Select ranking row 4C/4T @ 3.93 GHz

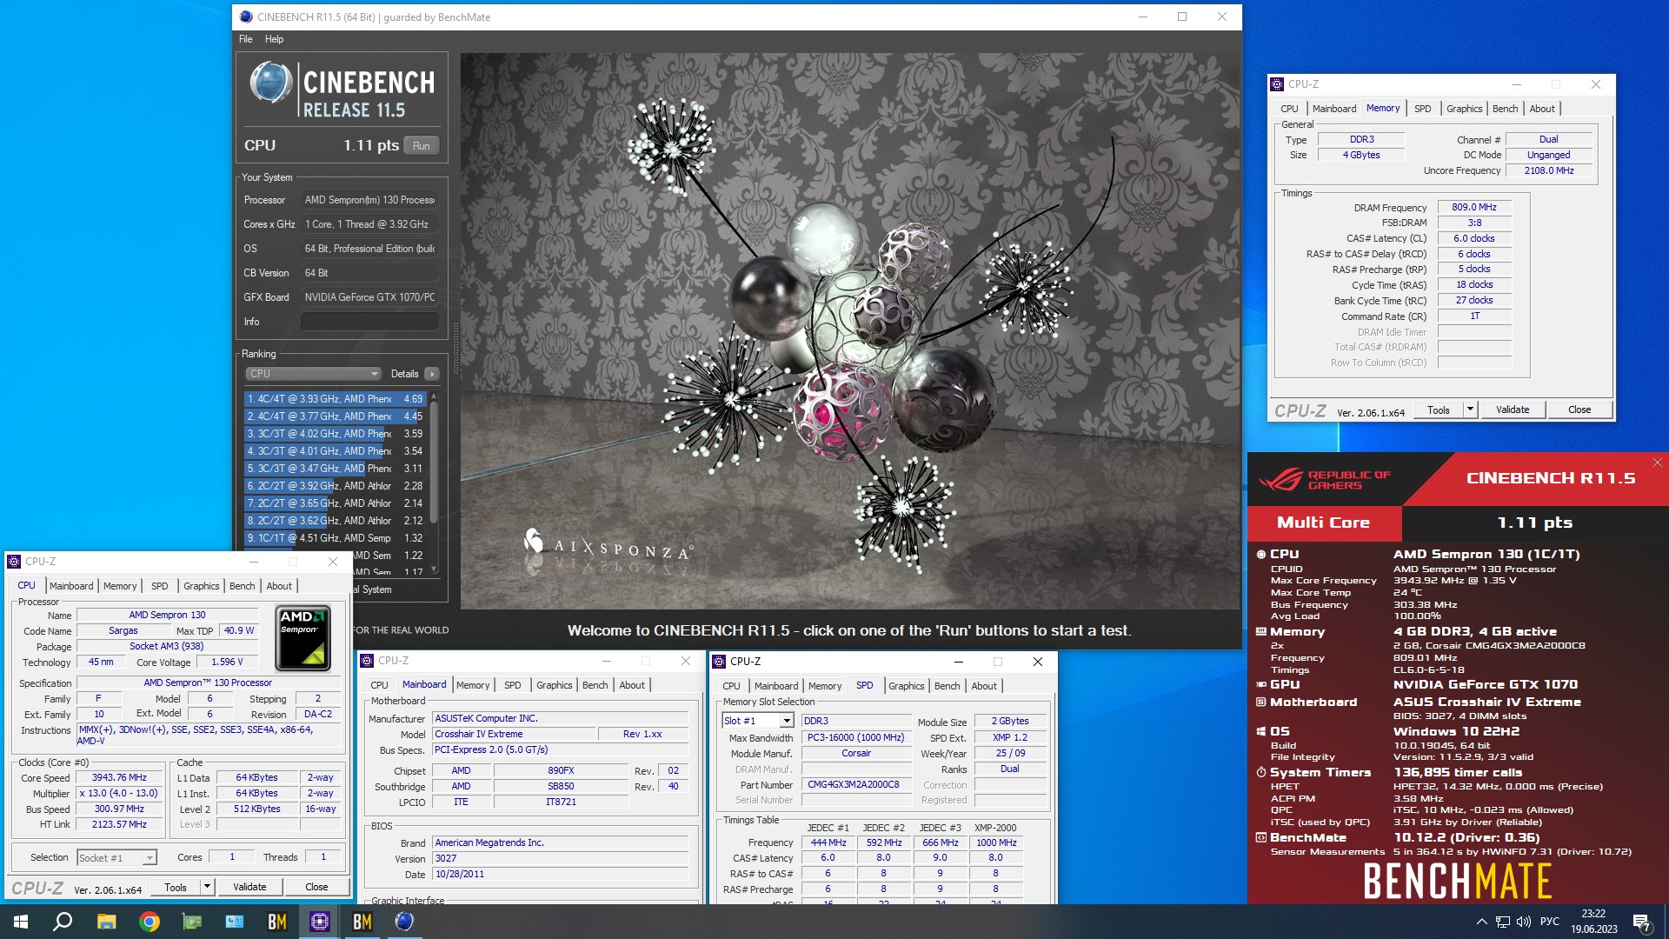pyautogui.click(x=335, y=399)
